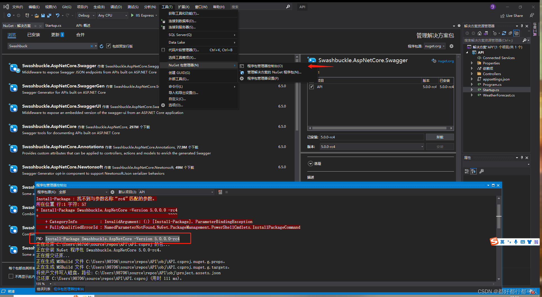542x297 pixels.
Task: Click search magnifier in Solution Explorer
Action: pos(525,40)
